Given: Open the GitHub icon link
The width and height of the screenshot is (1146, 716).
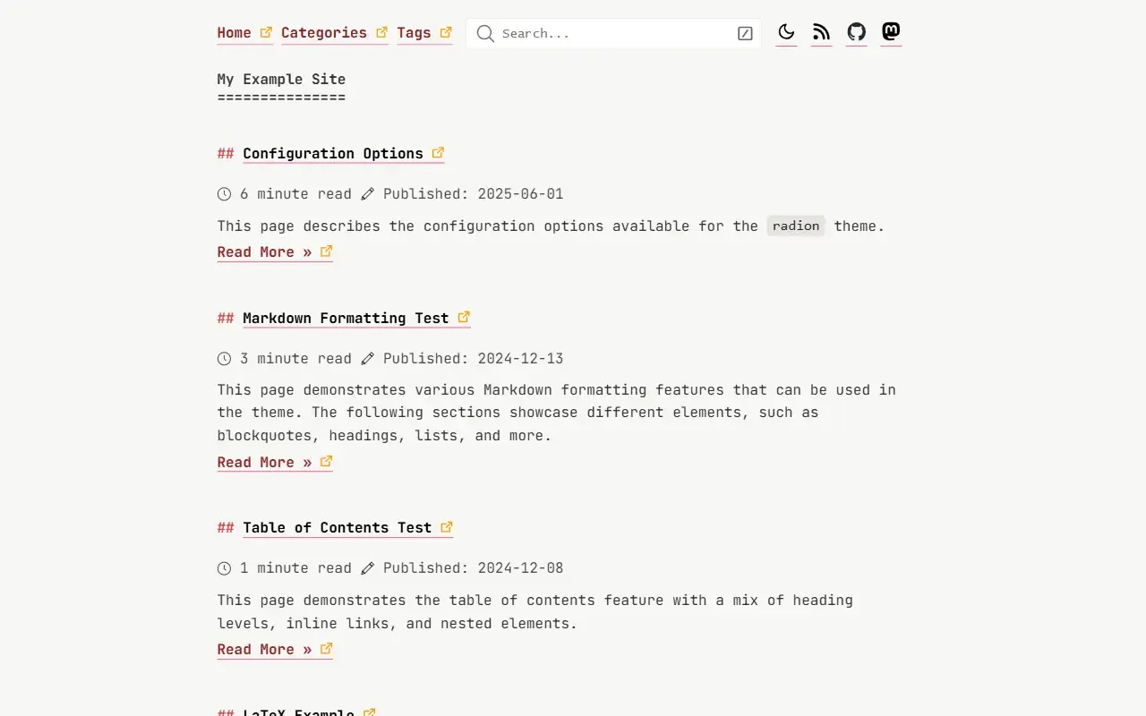Looking at the screenshot, I should pos(856,33).
